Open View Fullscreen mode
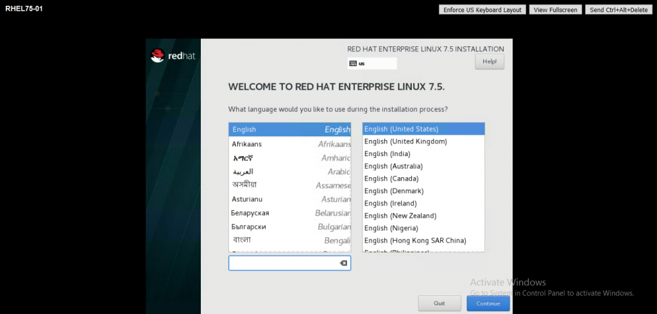The width and height of the screenshot is (657, 314). (x=555, y=10)
